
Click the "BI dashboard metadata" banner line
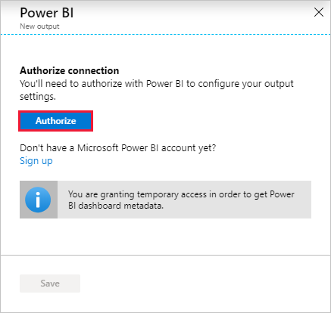click(x=116, y=206)
